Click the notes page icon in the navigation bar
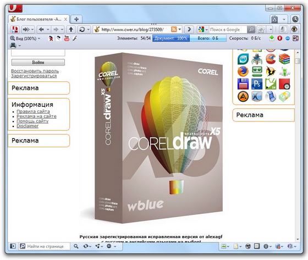Screen dimensions: 308x260 pyautogui.click(x=283, y=30)
